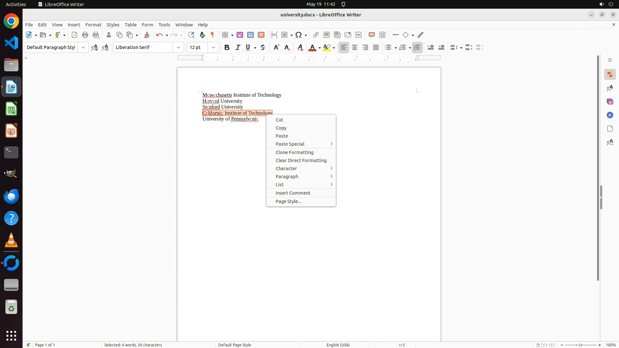The height and width of the screenshot is (348, 619).
Task: Click the Strikethrough formatting icon
Action: (x=263, y=47)
